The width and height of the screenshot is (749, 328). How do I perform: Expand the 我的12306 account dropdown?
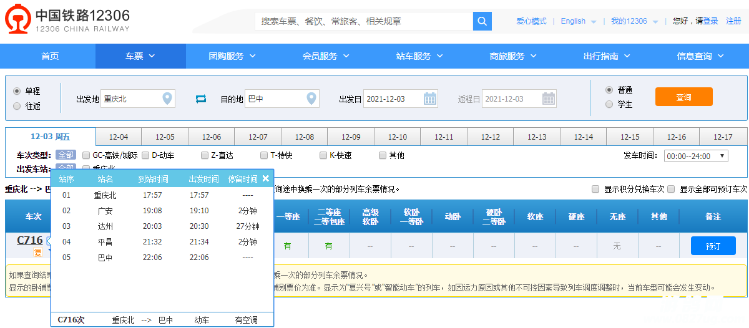(x=634, y=21)
